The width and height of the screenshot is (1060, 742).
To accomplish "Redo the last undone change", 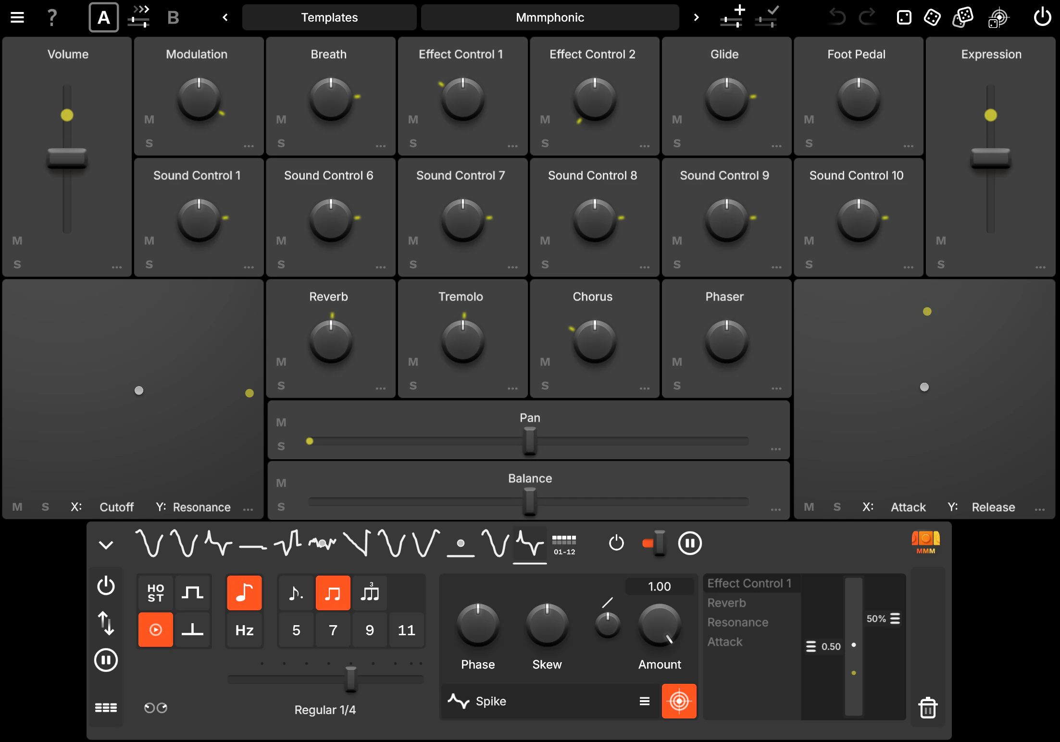I will point(867,17).
